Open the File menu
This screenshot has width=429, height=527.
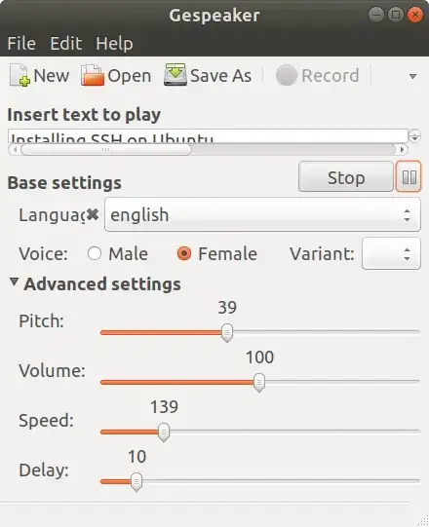(21, 44)
